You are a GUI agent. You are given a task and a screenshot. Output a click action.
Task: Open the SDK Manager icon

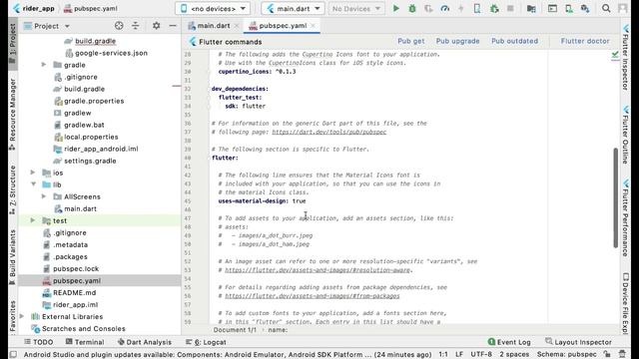click(x=585, y=9)
